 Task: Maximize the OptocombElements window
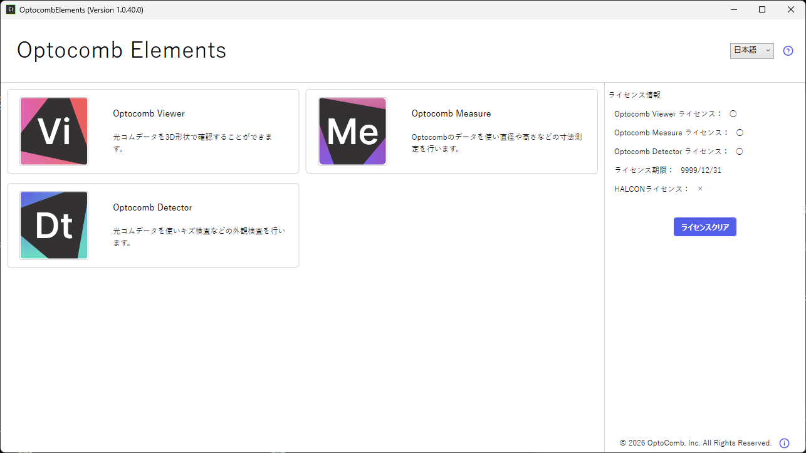click(x=762, y=9)
